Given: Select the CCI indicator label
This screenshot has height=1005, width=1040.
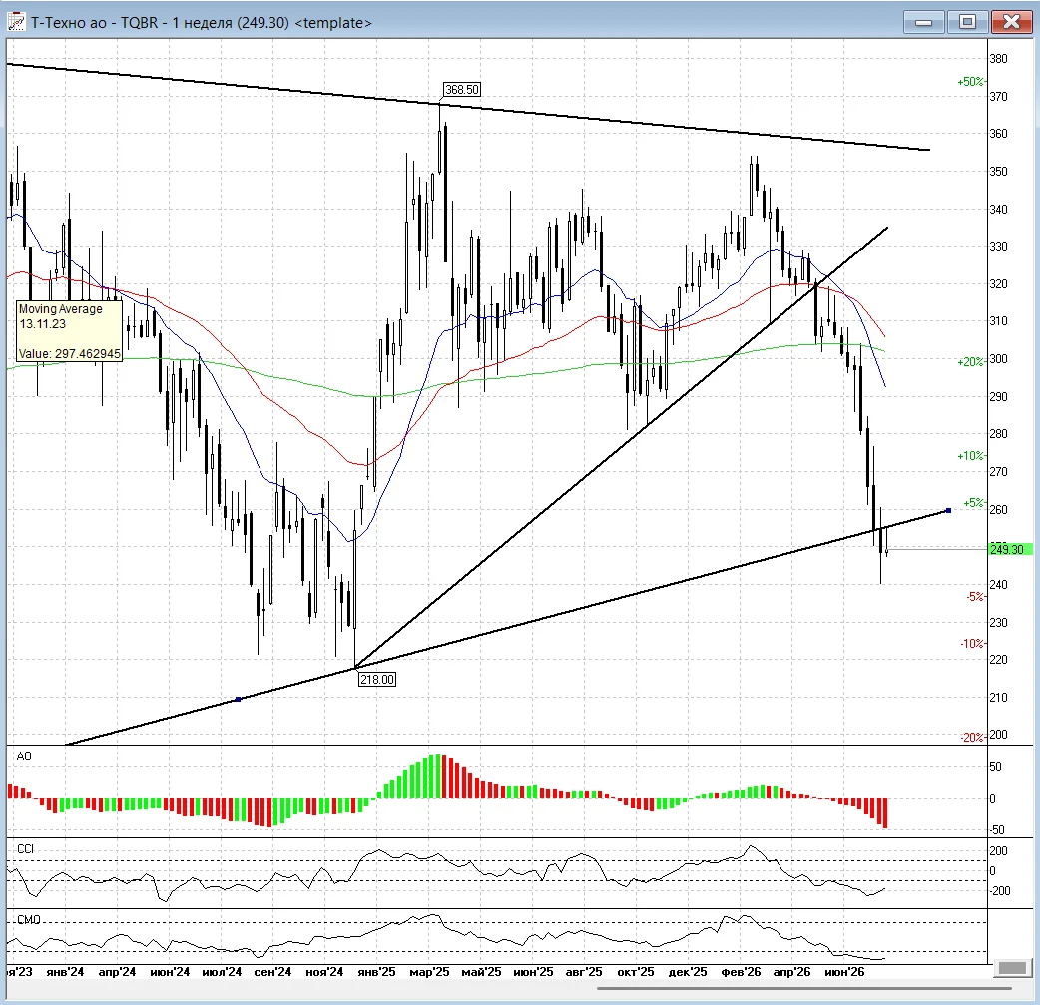Looking at the screenshot, I should pyautogui.click(x=25, y=849).
